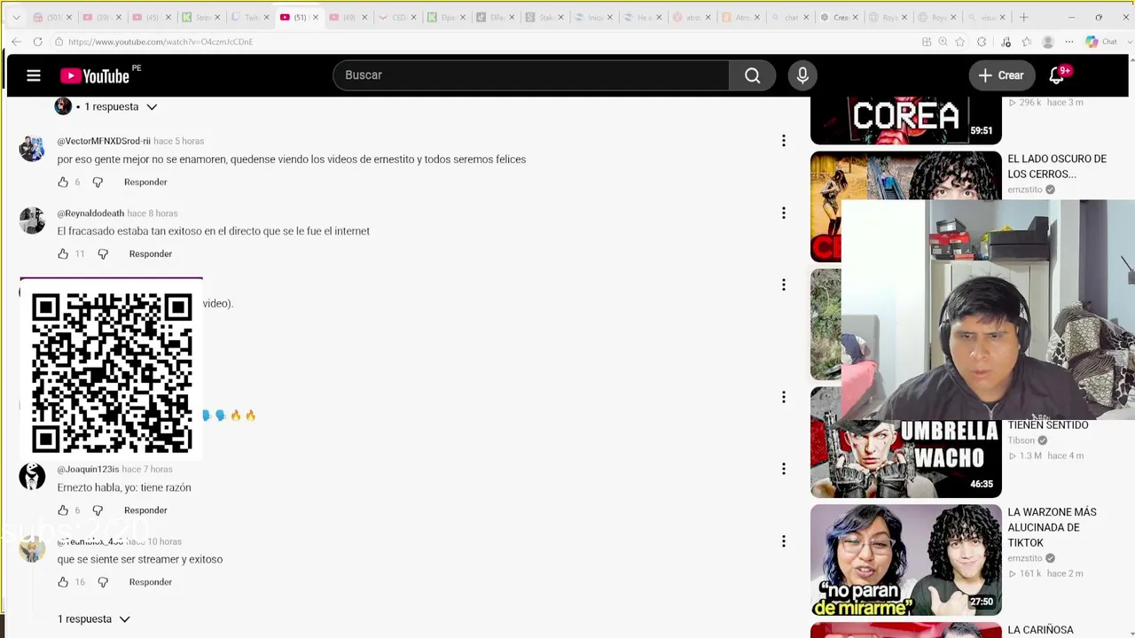The width and height of the screenshot is (1135, 638).
Task: Go back with the browser back arrow
Action: 16,42
